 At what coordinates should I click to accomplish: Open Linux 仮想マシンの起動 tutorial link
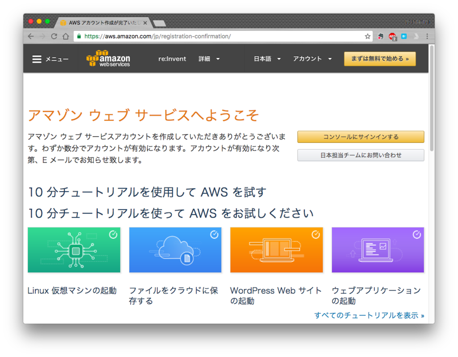pyautogui.click(x=72, y=291)
